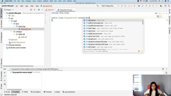Collapse the java folder
Viewport: 171px width, 96px height.
(x=12, y=24)
